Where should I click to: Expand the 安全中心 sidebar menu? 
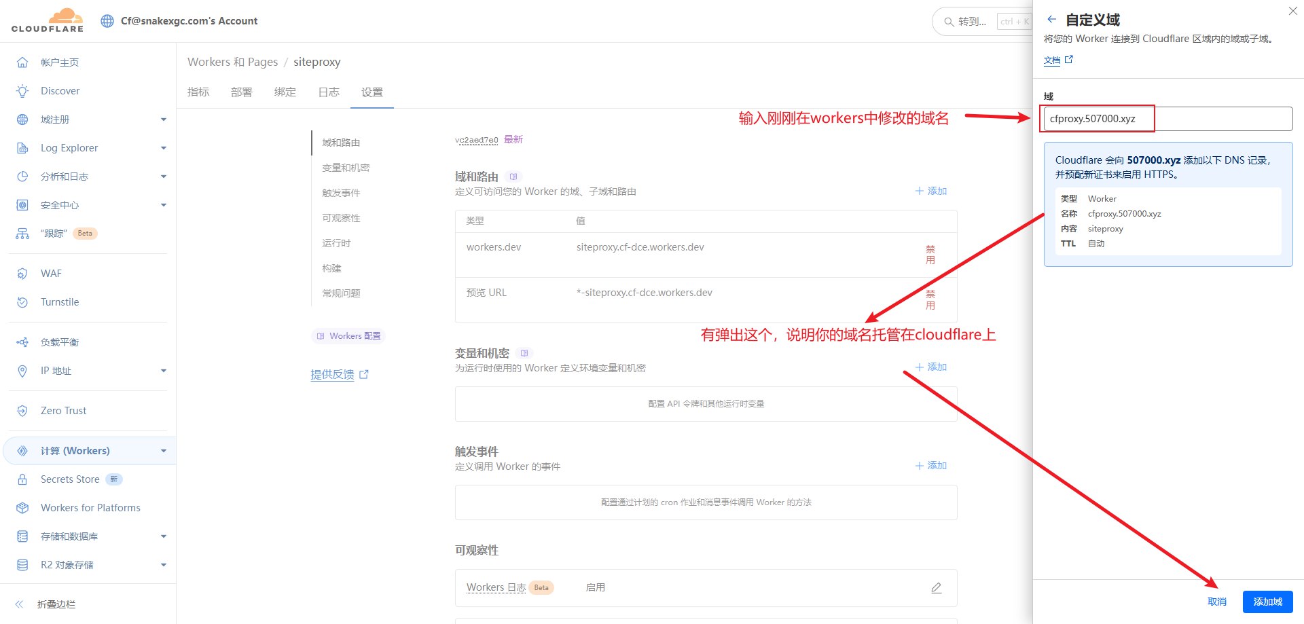163,205
